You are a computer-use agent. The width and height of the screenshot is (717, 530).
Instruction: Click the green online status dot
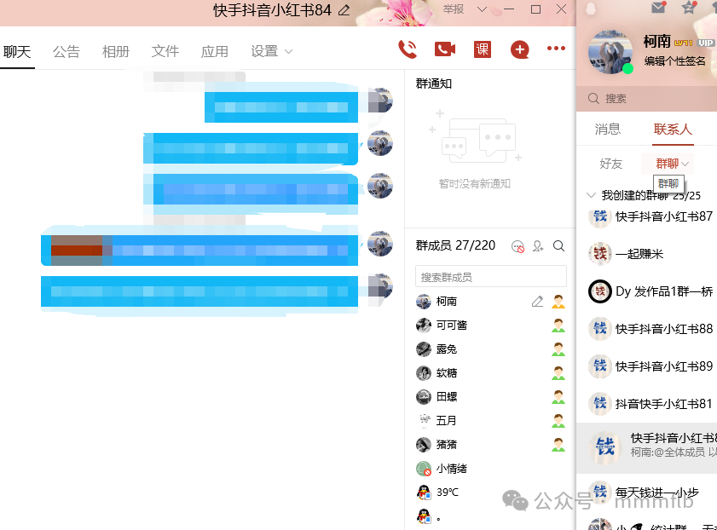[x=627, y=68]
